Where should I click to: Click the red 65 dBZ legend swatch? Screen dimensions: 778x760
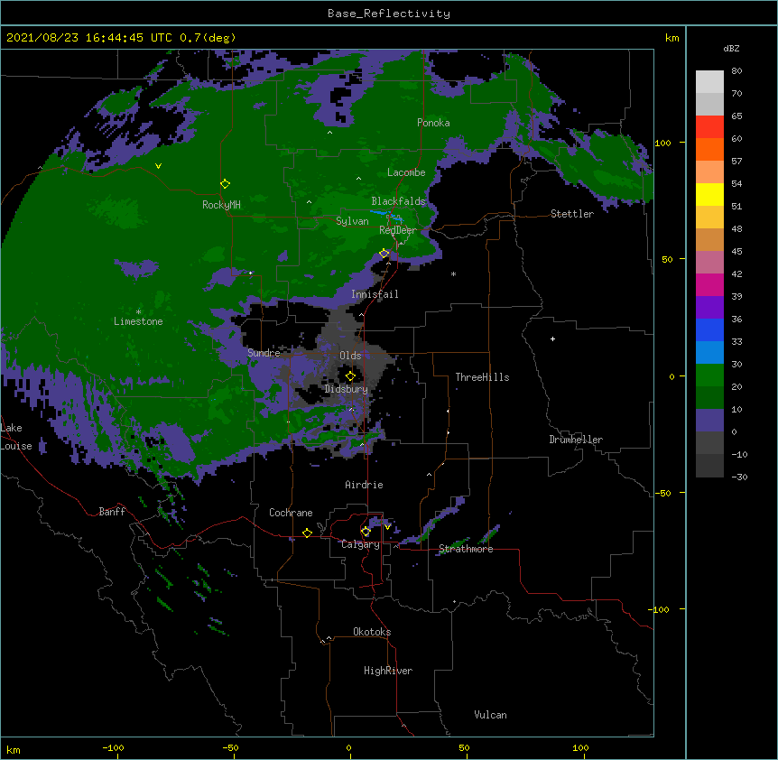tap(709, 127)
